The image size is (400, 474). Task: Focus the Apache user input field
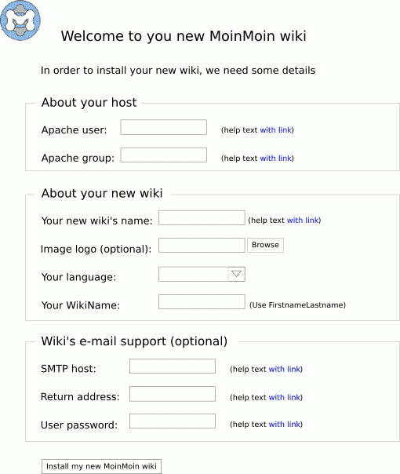[163, 127]
